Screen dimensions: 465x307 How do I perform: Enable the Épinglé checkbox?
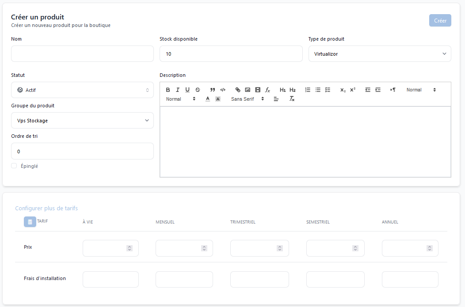tap(14, 166)
